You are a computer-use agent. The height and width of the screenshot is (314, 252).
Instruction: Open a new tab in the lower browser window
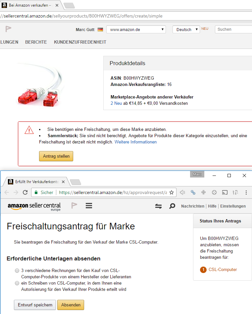coord(76,182)
